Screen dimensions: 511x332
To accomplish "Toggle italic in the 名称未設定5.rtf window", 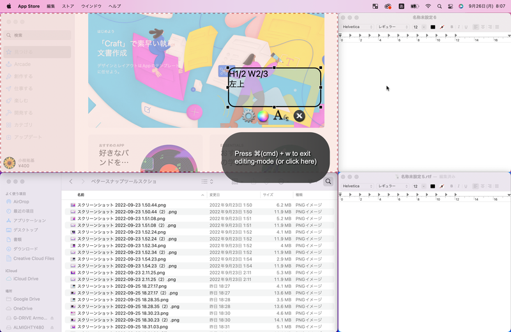I will pos(459,186).
